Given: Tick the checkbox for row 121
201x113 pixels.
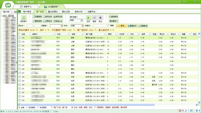Looking at the screenshot, I should tap(20, 49).
